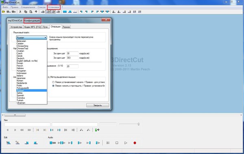
Task: Click the first Nav position text field
Action: point(27,124)
